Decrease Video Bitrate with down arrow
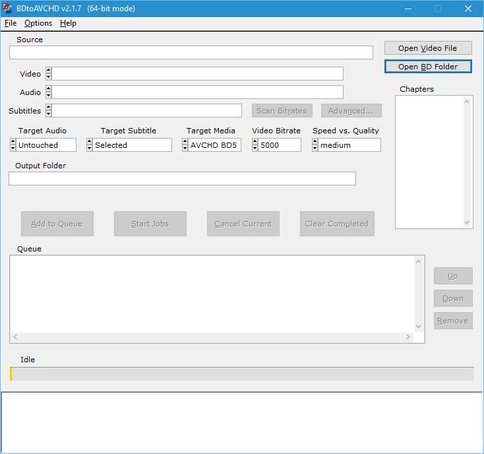The height and width of the screenshot is (454, 484). pos(255,148)
